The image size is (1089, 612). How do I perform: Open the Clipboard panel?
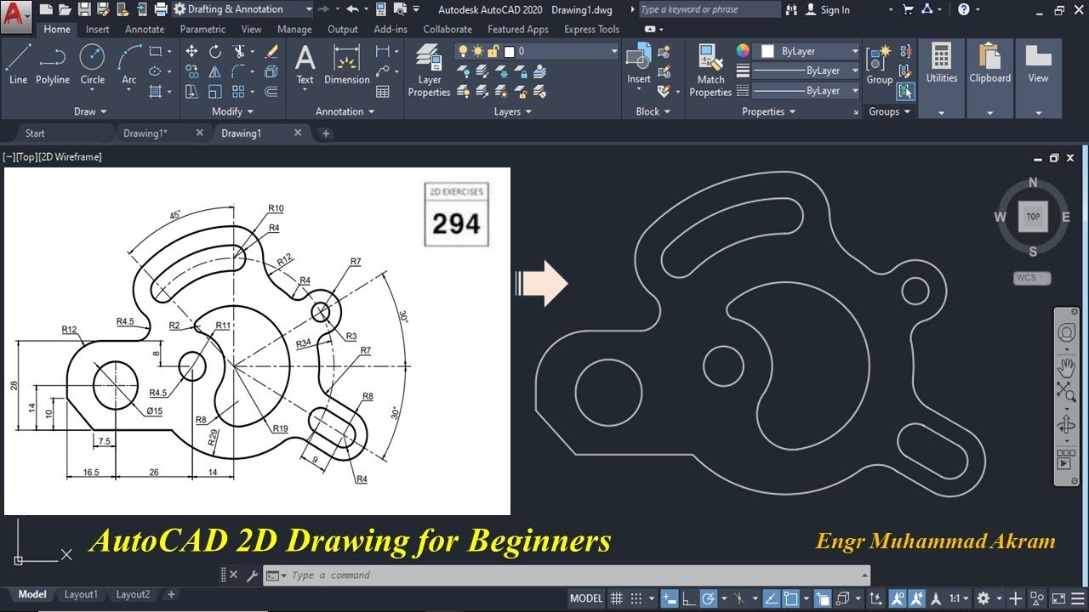click(x=989, y=76)
